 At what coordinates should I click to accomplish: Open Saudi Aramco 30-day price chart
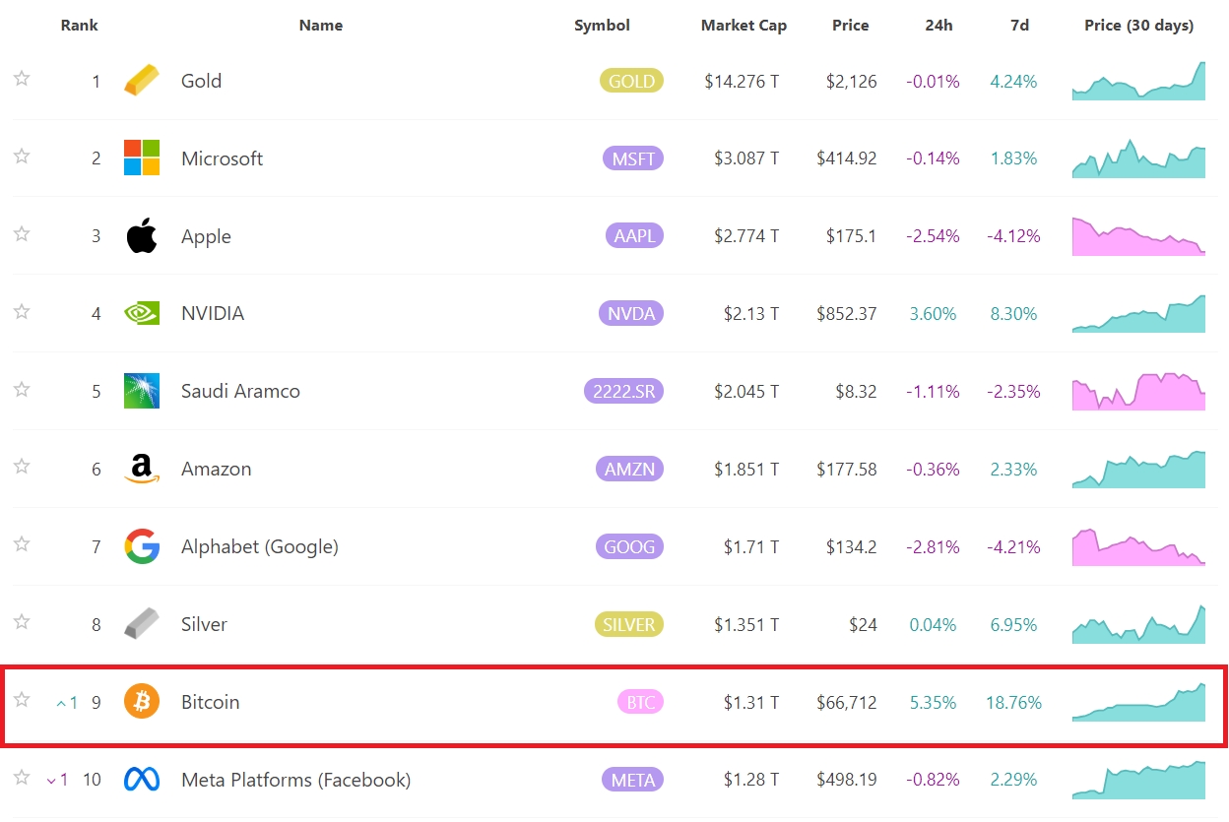[1138, 391]
